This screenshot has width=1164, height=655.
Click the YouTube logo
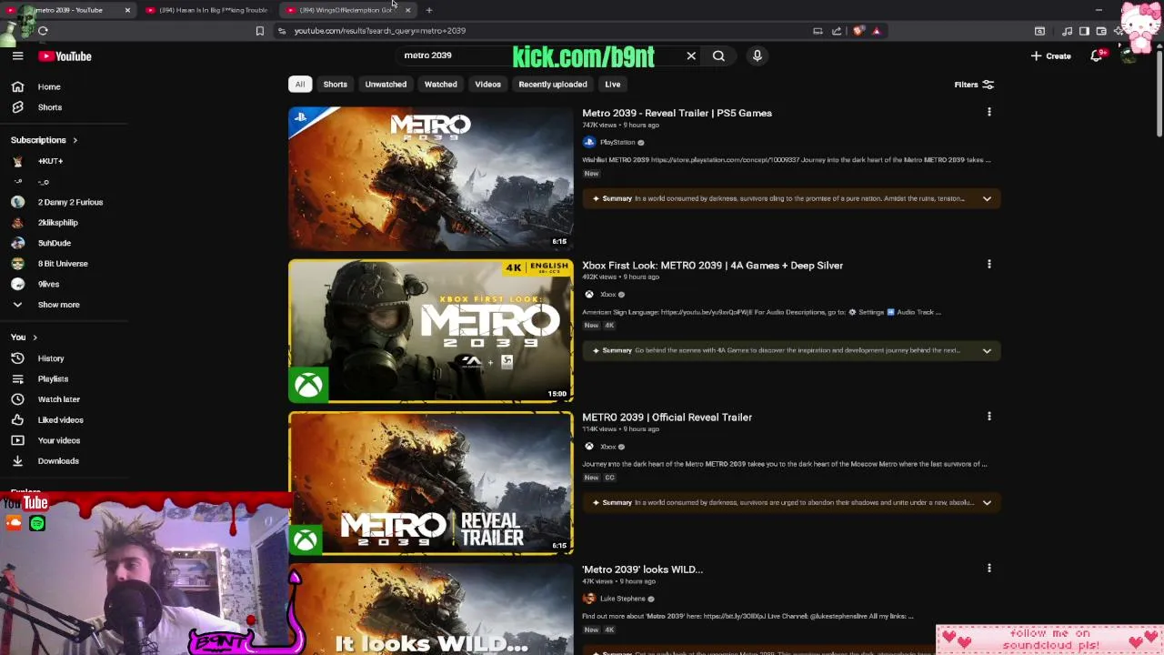[x=65, y=56]
